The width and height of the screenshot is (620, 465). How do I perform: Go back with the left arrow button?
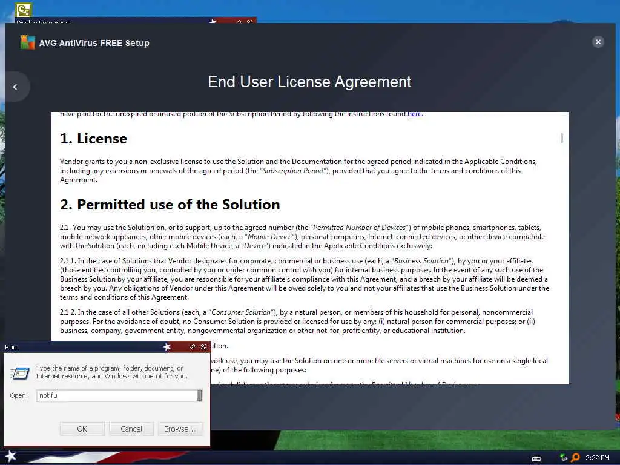(15, 87)
